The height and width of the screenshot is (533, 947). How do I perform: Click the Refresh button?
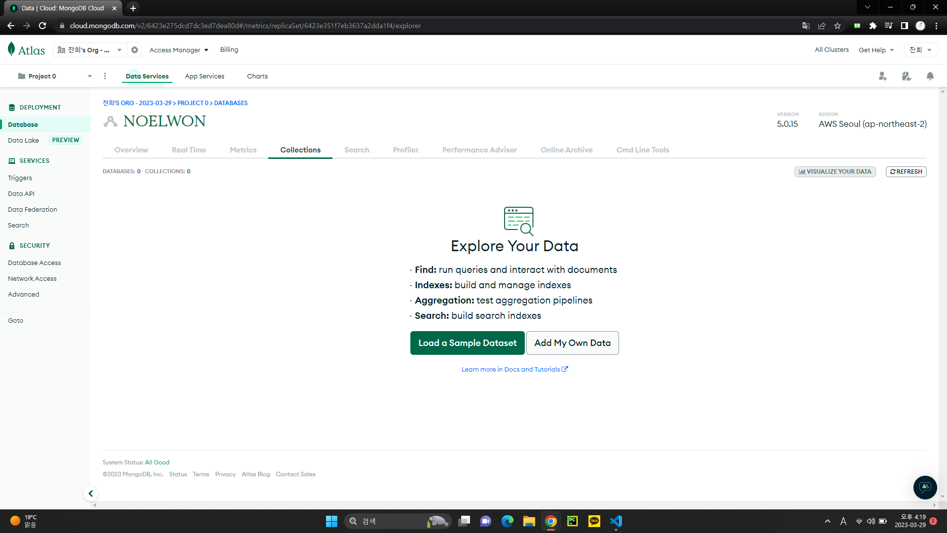[906, 172]
